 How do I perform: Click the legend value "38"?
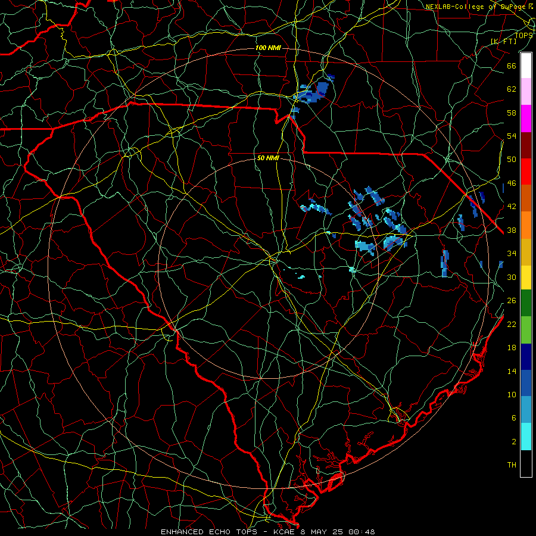pyautogui.click(x=512, y=230)
